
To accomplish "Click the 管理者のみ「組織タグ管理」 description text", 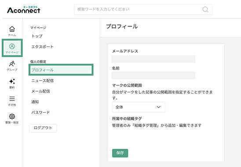I will [157, 125].
